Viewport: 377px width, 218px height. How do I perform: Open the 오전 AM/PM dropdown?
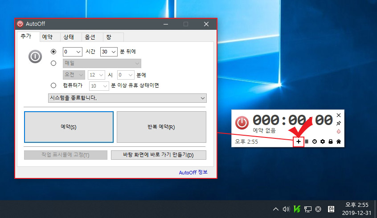[x=74, y=75]
